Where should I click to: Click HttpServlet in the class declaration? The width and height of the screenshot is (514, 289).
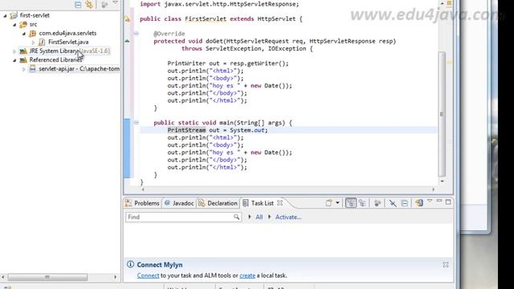pyautogui.click(x=276, y=18)
